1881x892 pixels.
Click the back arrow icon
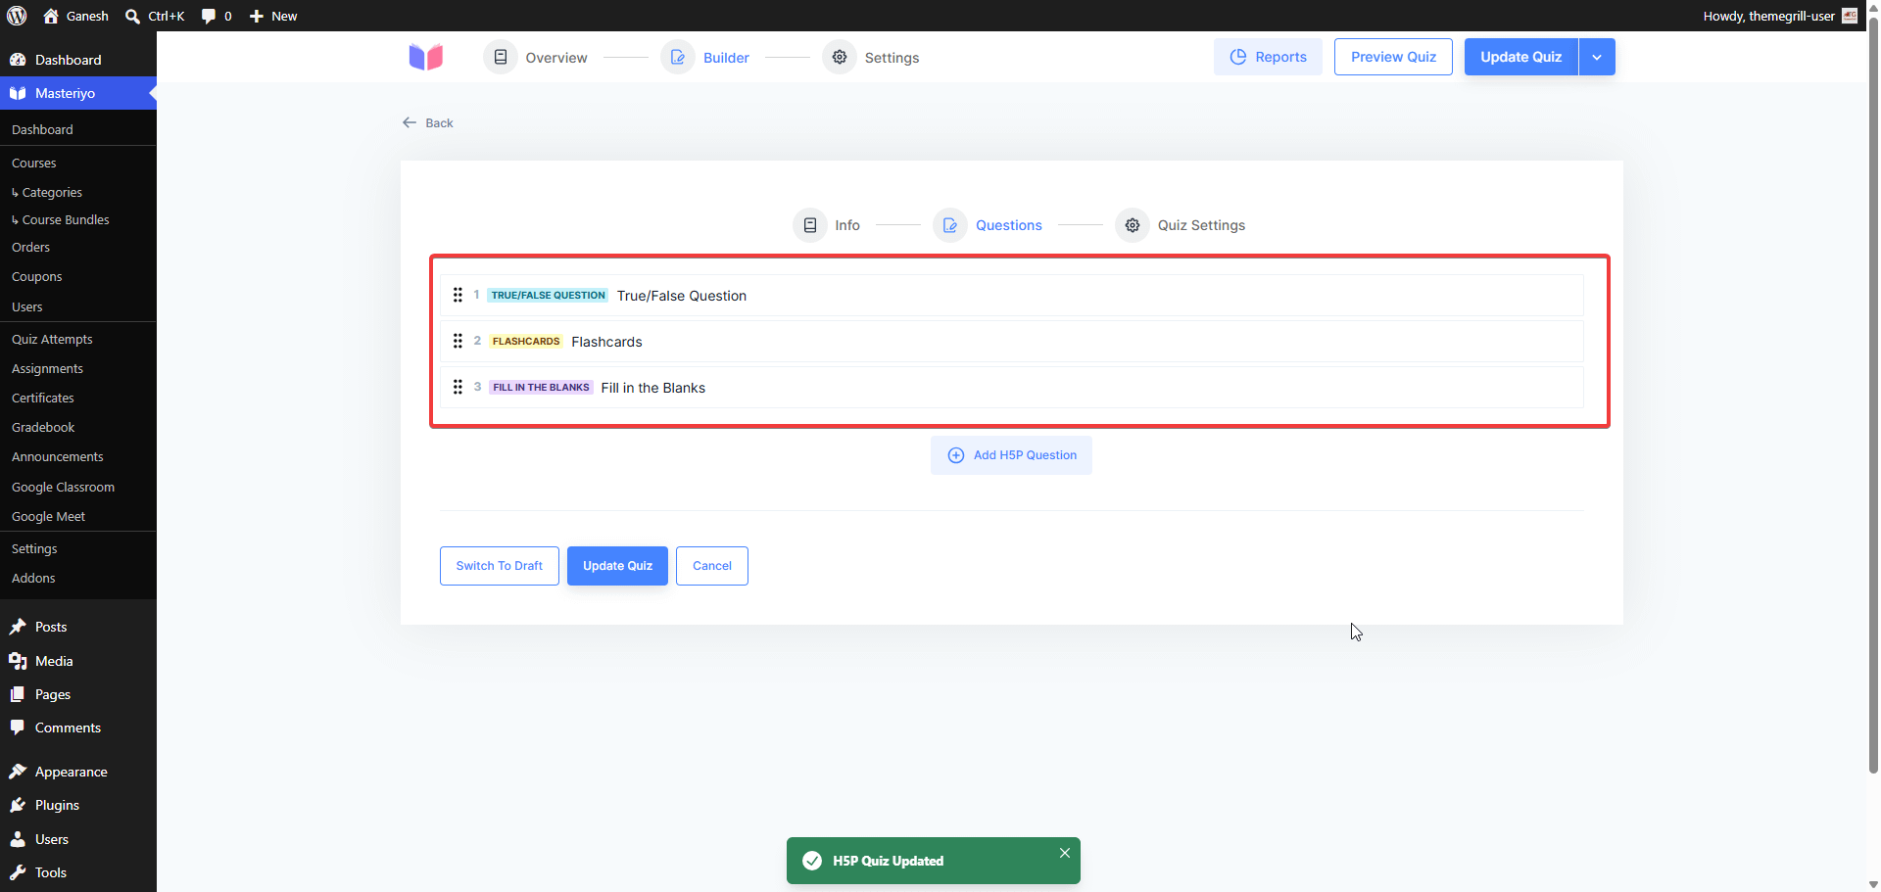pos(410,122)
